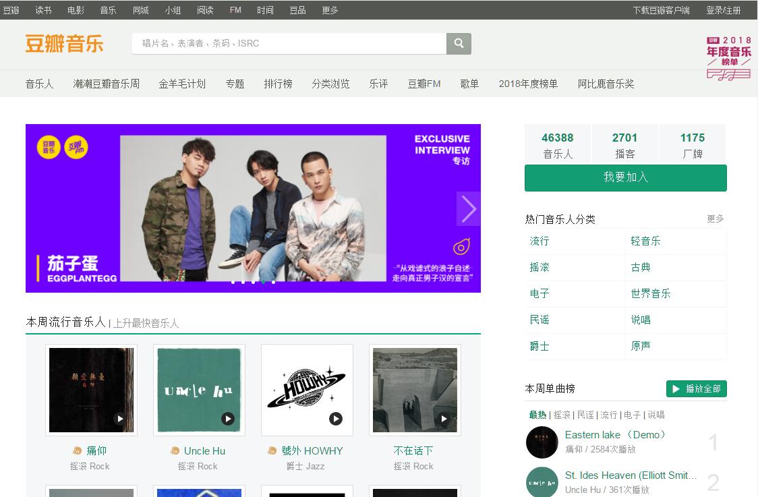Image resolution: width=758 pixels, height=497 pixels.
Task: Click the search magnifier button
Action: 459,44
